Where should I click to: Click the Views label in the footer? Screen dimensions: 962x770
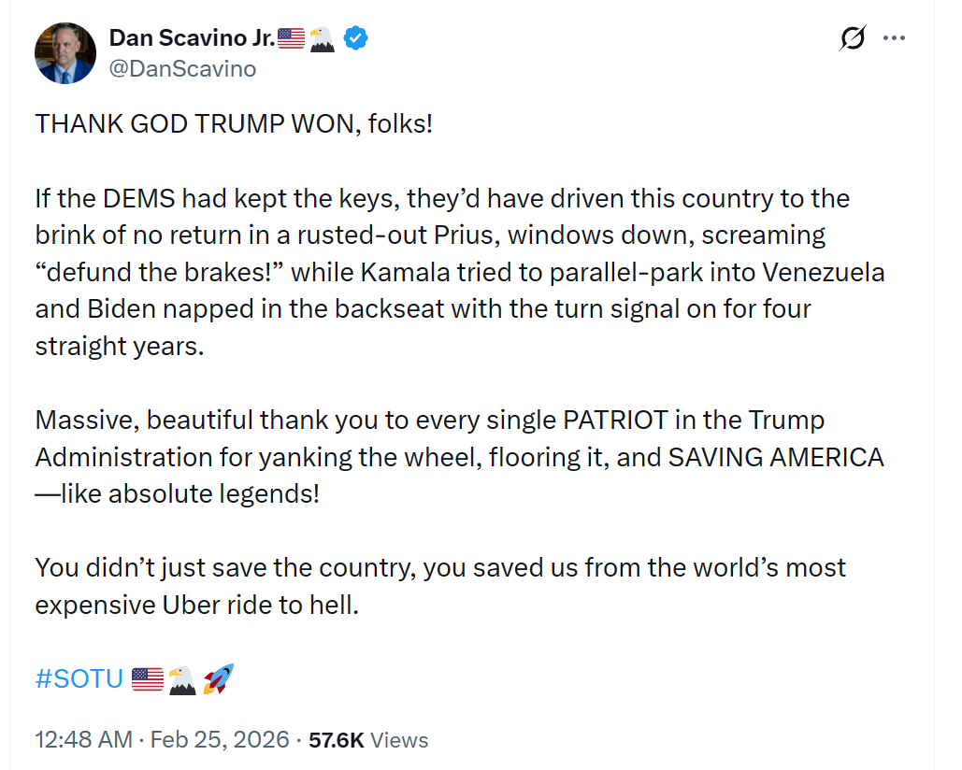(399, 740)
